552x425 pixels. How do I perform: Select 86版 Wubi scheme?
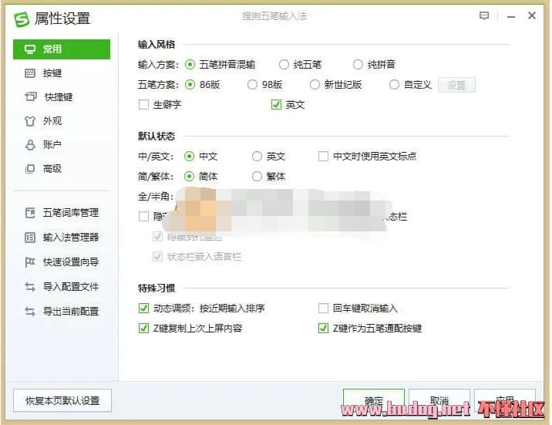pos(190,85)
